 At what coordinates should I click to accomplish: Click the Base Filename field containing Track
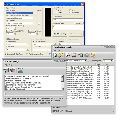pos(68,20)
